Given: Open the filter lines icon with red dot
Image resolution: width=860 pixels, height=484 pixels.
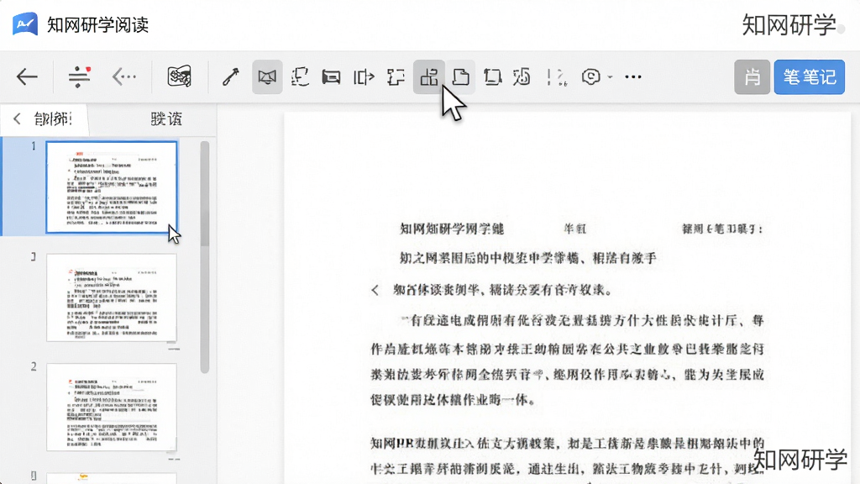Looking at the screenshot, I should coord(80,76).
